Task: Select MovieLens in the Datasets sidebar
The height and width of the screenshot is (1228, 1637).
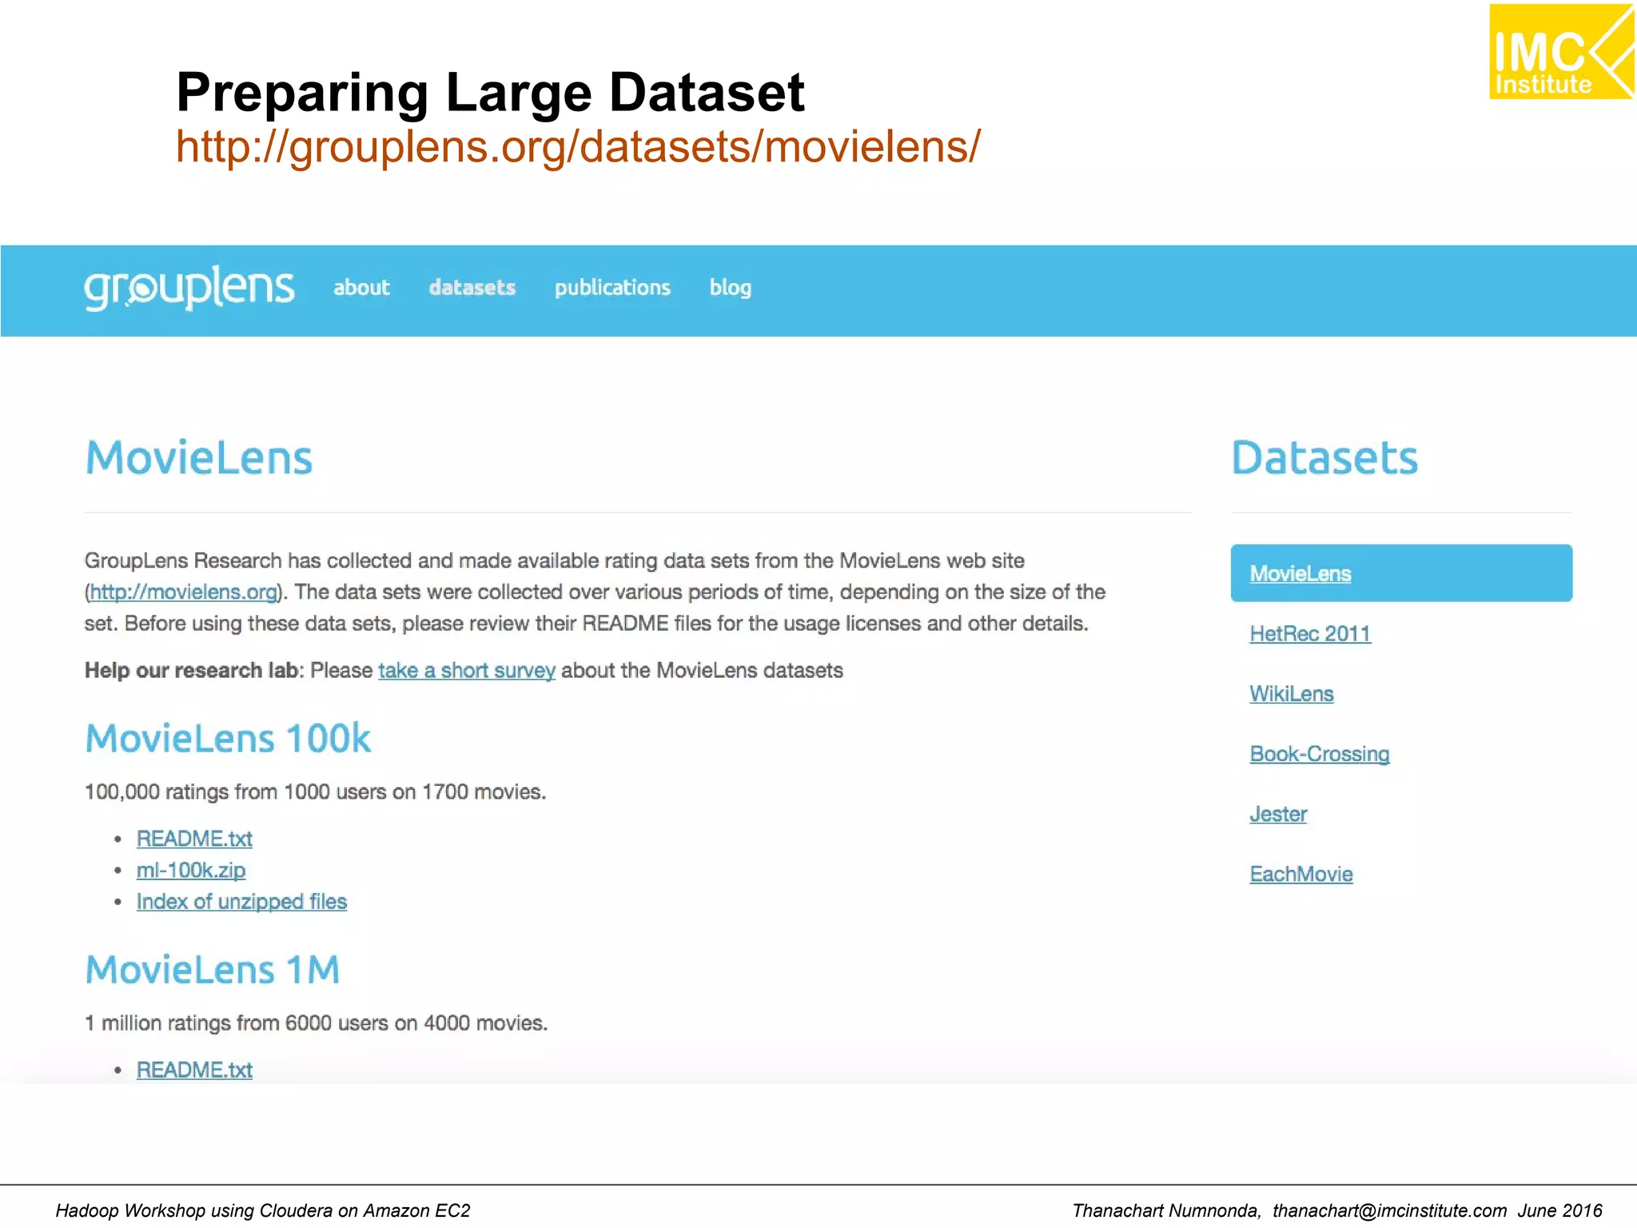Action: (1401, 573)
